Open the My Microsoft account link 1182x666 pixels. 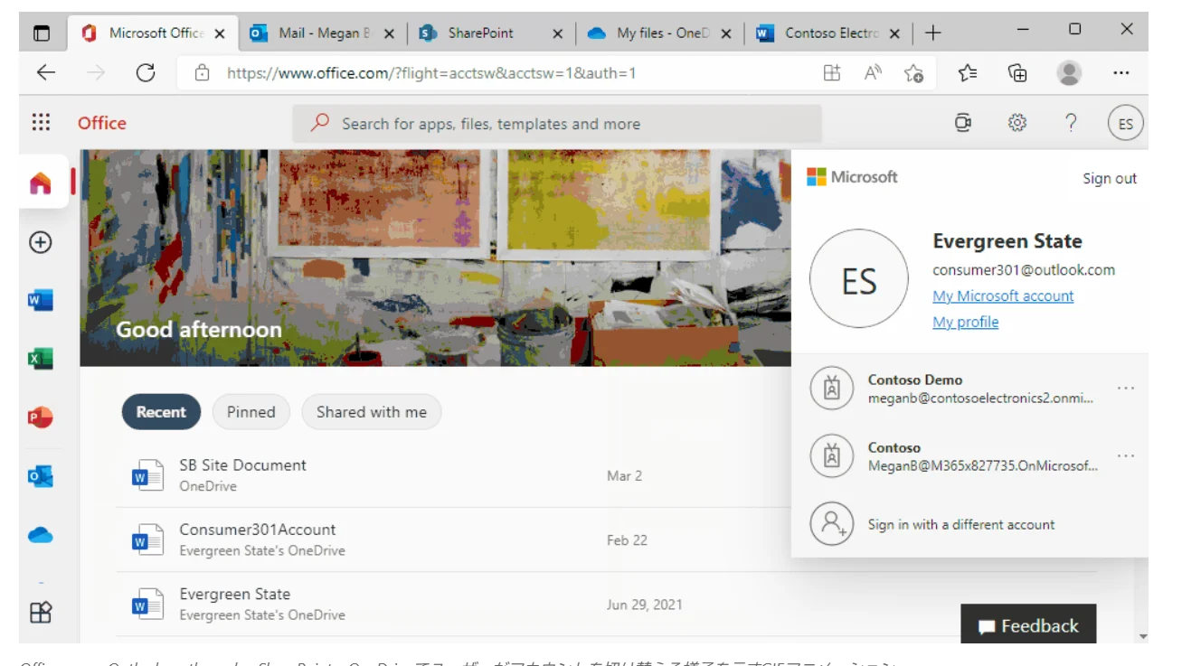point(1002,295)
